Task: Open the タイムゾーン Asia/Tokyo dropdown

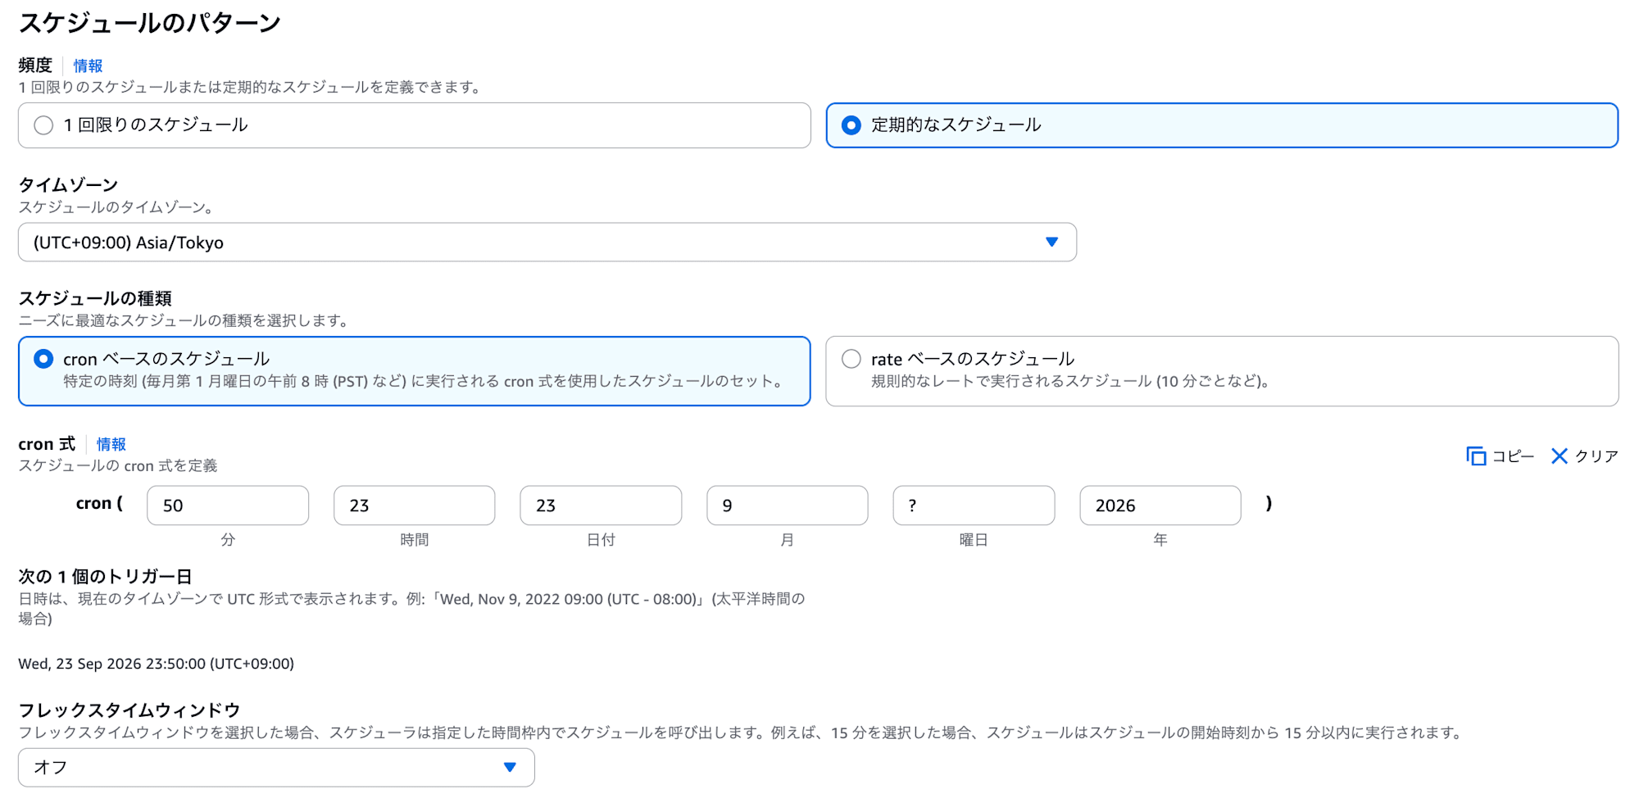Action: (x=547, y=243)
